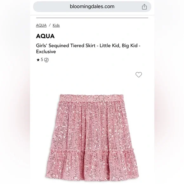Tap the skirt's elastic waistband in the image
This screenshot has width=184, height=184.
pos(92,98)
